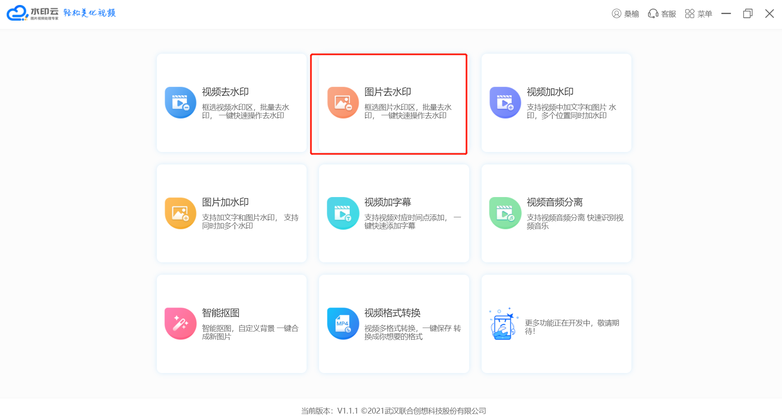Click the 视频格式转换 title text
Viewport: 782px width, 416px height.
pyautogui.click(x=392, y=313)
